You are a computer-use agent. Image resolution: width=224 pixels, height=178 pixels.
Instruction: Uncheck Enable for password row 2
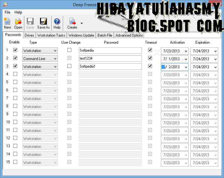15,58
